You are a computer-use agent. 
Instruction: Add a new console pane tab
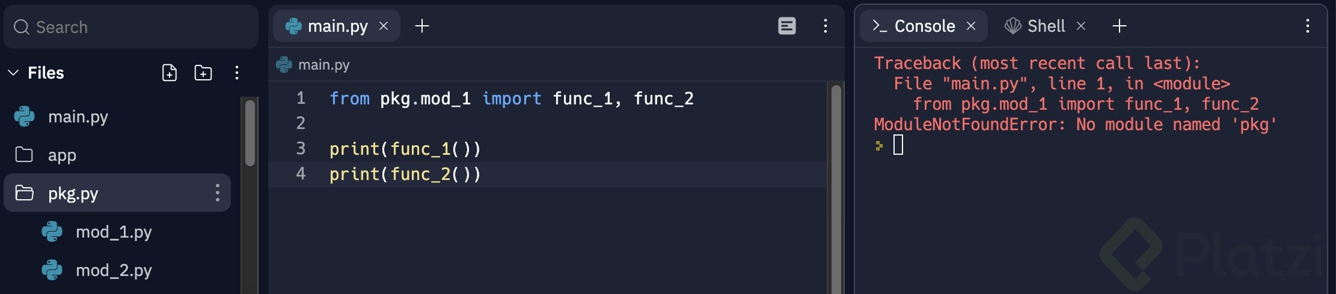pos(1119,26)
